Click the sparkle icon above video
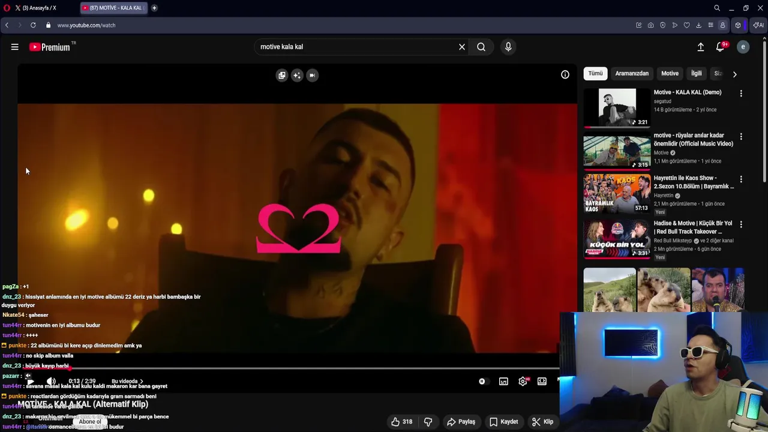Image resolution: width=768 pixels, height=432 pixels. click(x=297, y=75)
